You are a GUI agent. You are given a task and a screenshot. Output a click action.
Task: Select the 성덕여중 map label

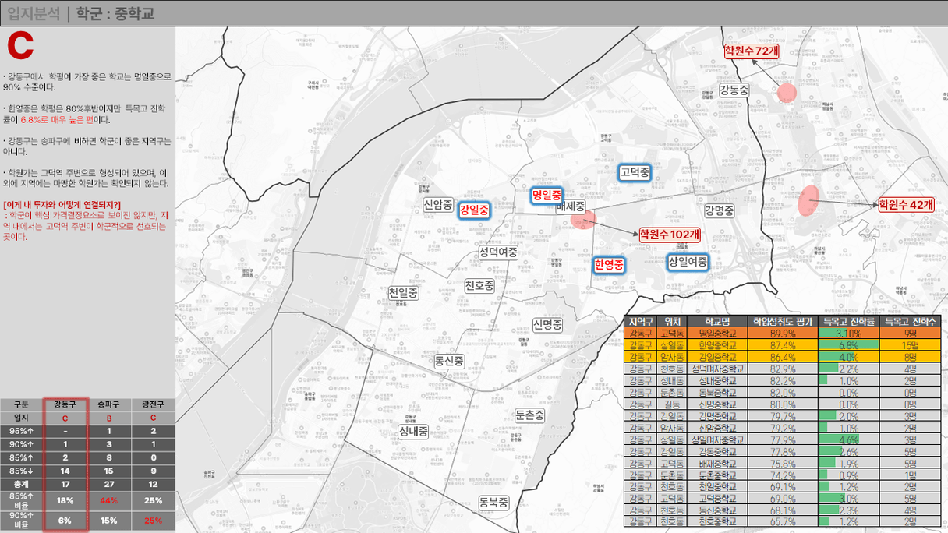pyautogui.click(x=498, y=252)
